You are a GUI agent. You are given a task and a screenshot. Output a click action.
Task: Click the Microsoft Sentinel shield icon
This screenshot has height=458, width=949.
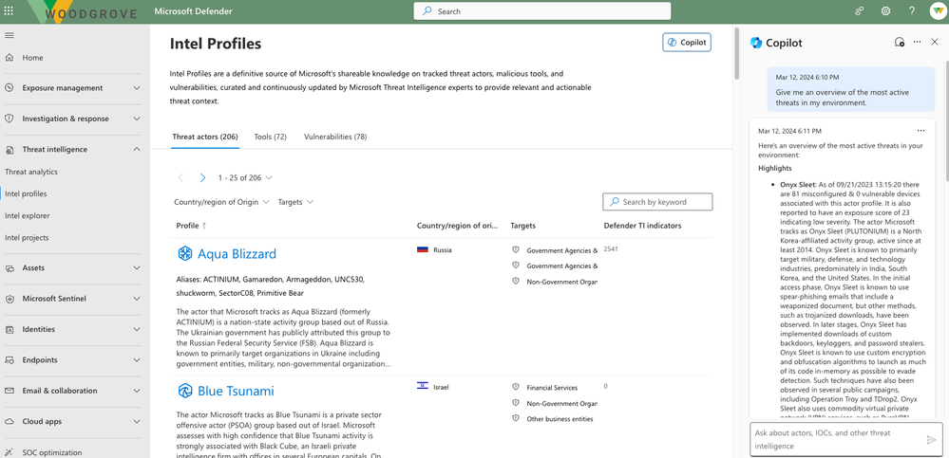pyautogui.click(x=9, y=299)
